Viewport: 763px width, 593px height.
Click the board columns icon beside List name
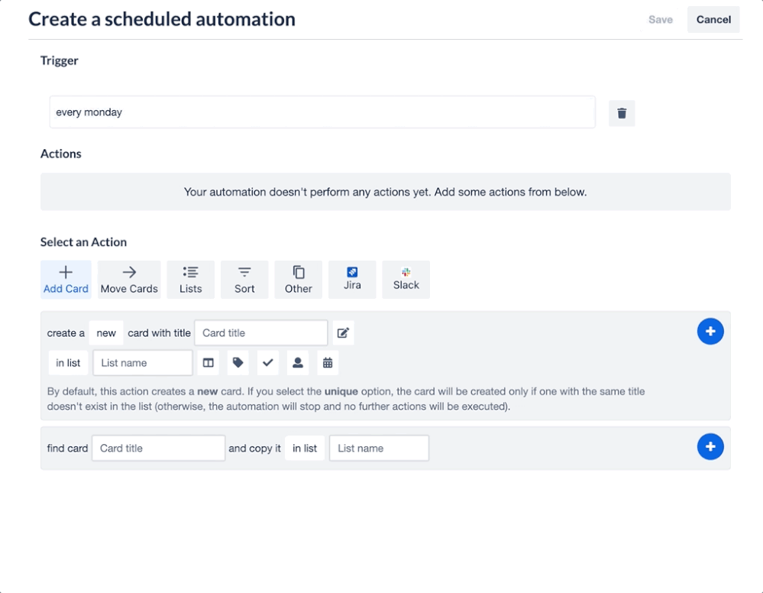(x=209, y=363)
